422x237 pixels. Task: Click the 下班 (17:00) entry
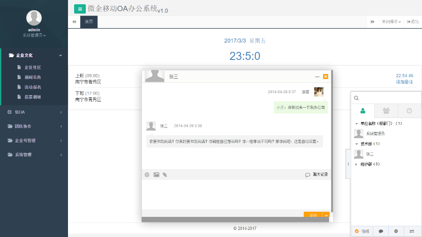click(x=88, y=93)
